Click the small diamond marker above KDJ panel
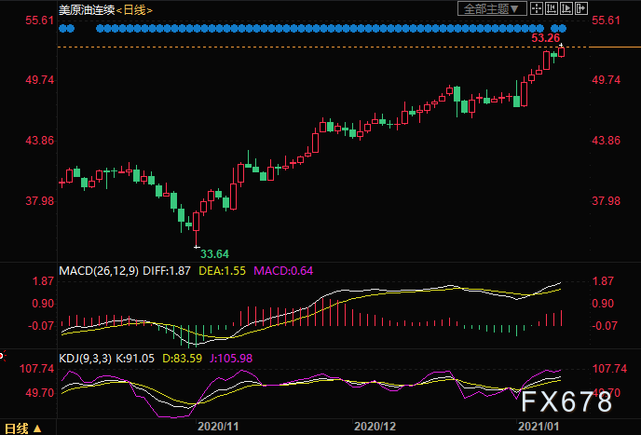 coord(3,354)
